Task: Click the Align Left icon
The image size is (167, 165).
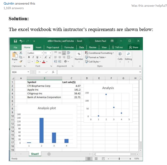Action: pos(55,57)
